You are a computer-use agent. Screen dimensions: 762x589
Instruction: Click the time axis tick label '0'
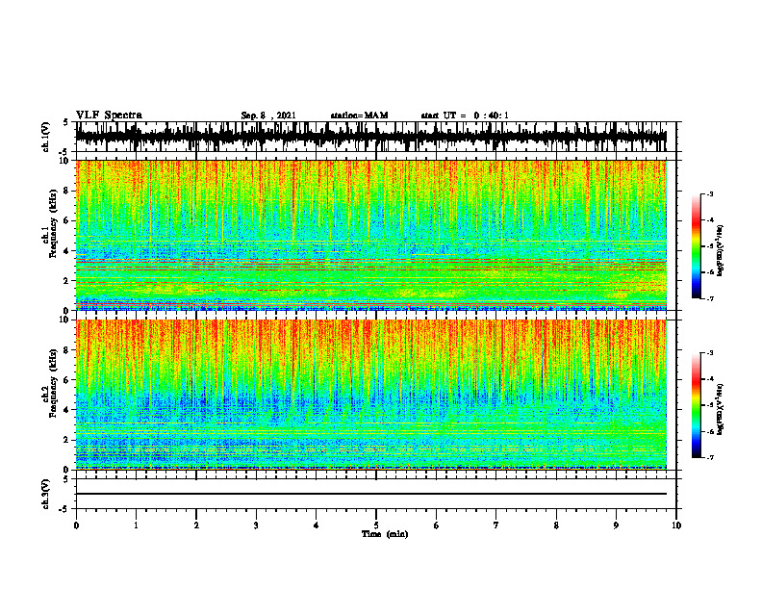point(76,525)
